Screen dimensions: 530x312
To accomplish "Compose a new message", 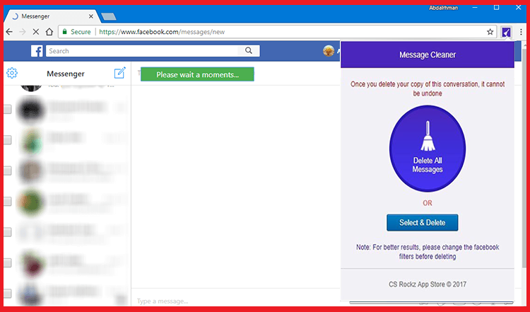I will pyautogui.click(x=119, y=73).
